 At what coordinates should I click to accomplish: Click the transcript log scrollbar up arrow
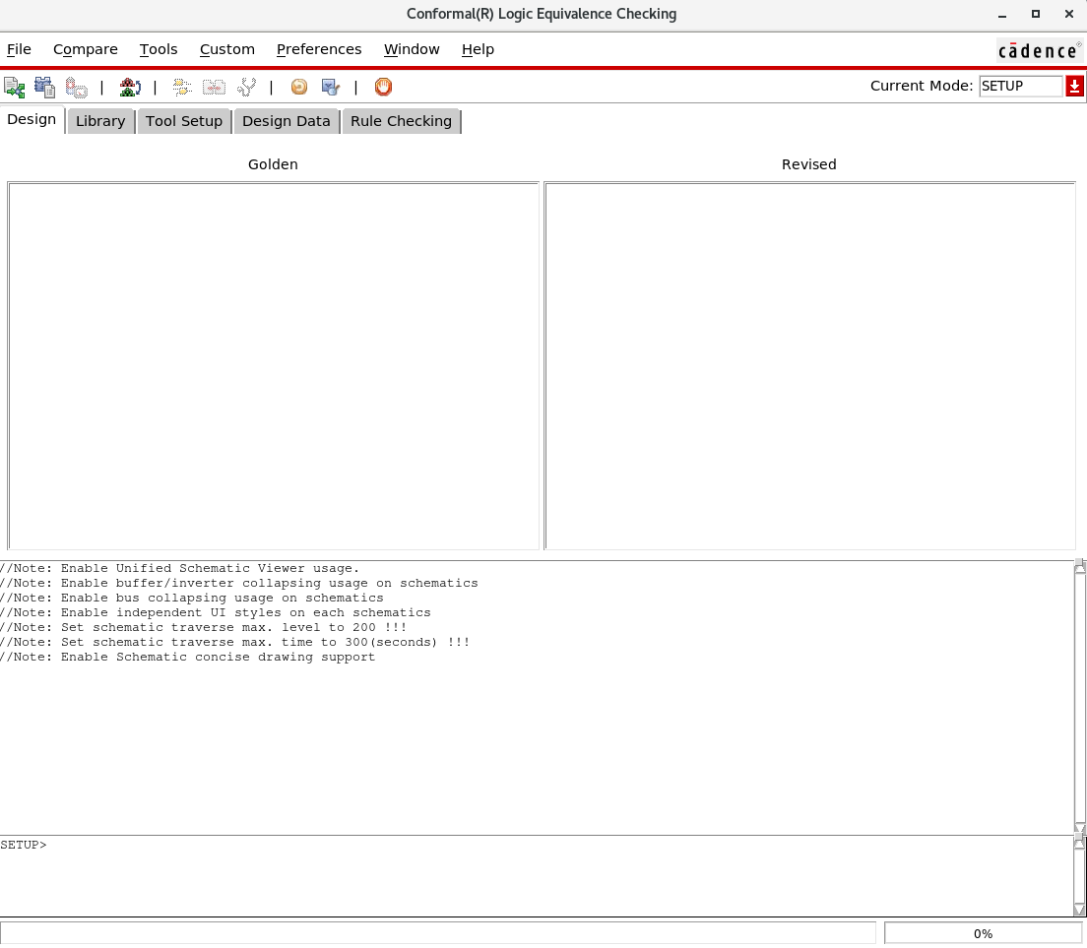(1079, 567)
